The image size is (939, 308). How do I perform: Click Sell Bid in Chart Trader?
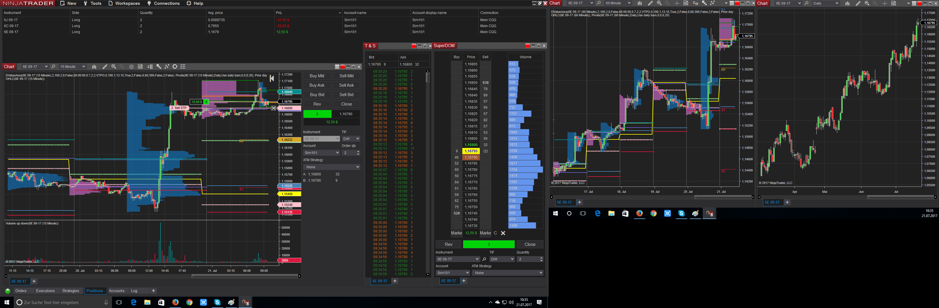pyautogui.click(x=346, y=95)
